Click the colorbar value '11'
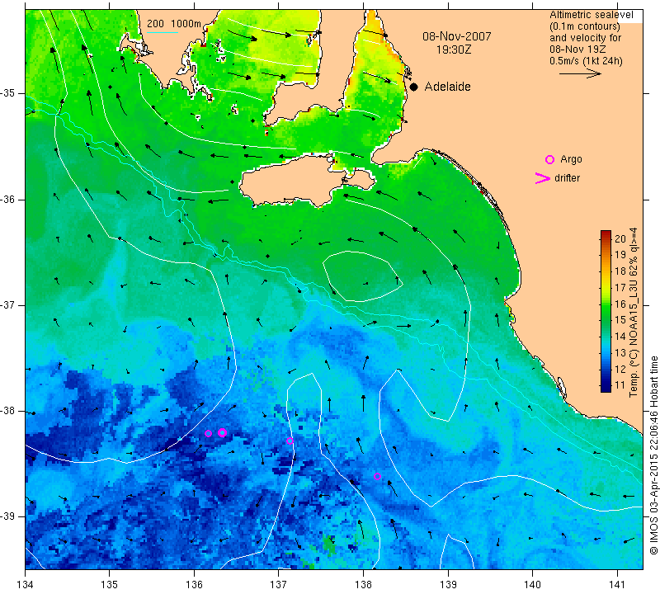 [x=620, y=385]
